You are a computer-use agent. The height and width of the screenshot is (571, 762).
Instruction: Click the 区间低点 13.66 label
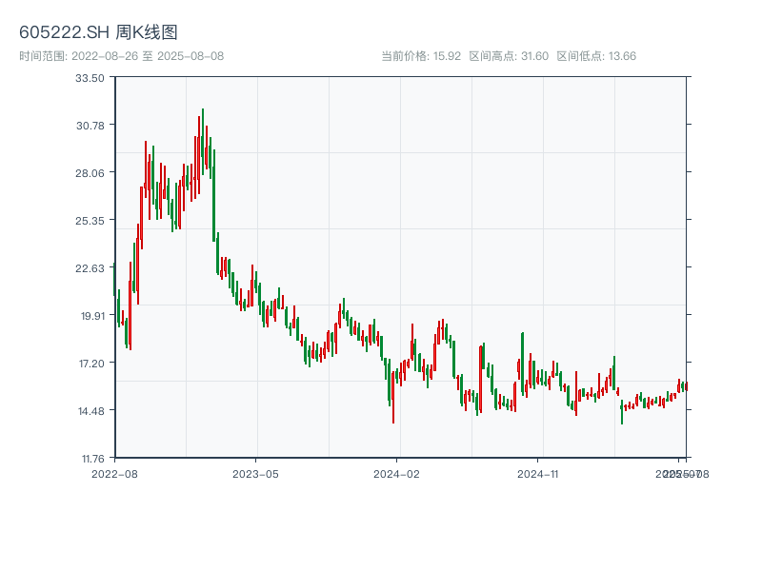596,56
